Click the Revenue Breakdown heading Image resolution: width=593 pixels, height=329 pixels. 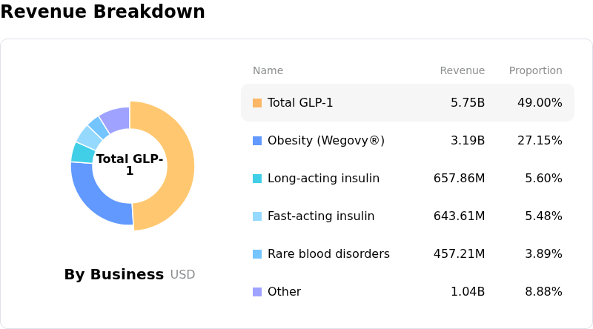[x=102, y=12]
